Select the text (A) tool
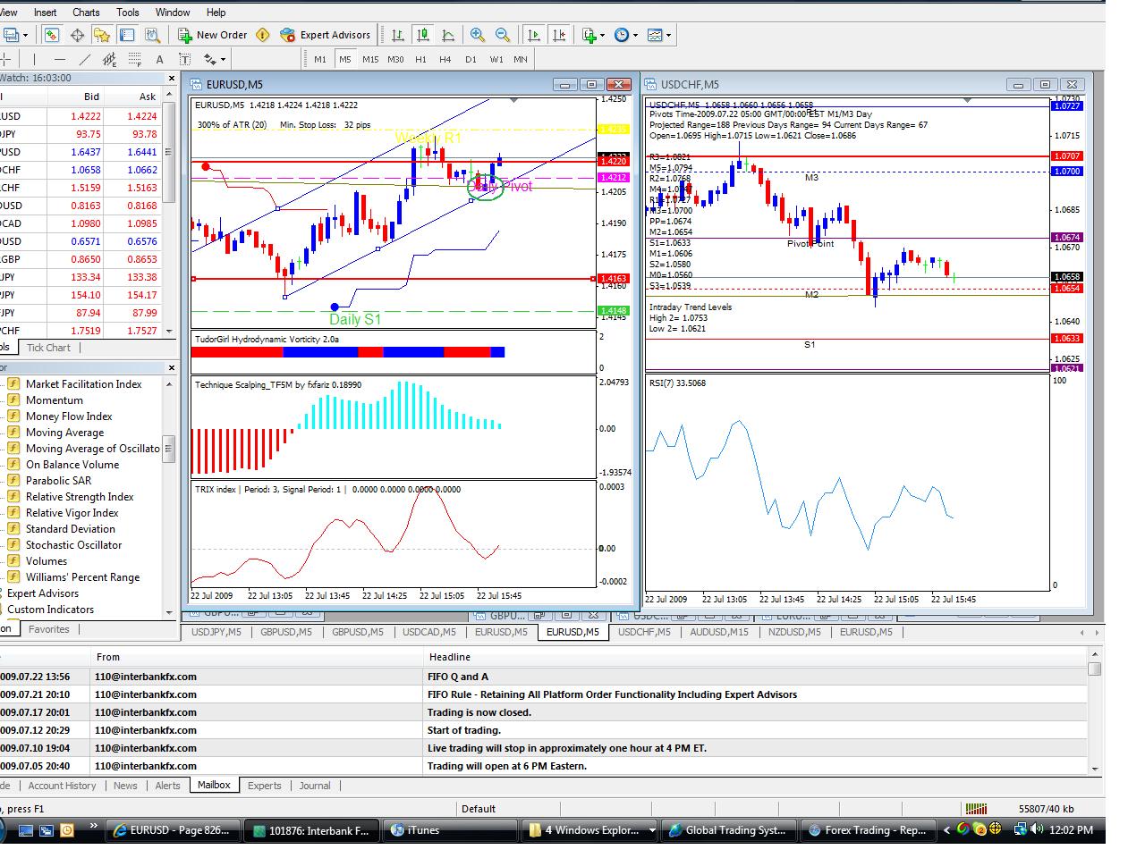 [160, 59]
